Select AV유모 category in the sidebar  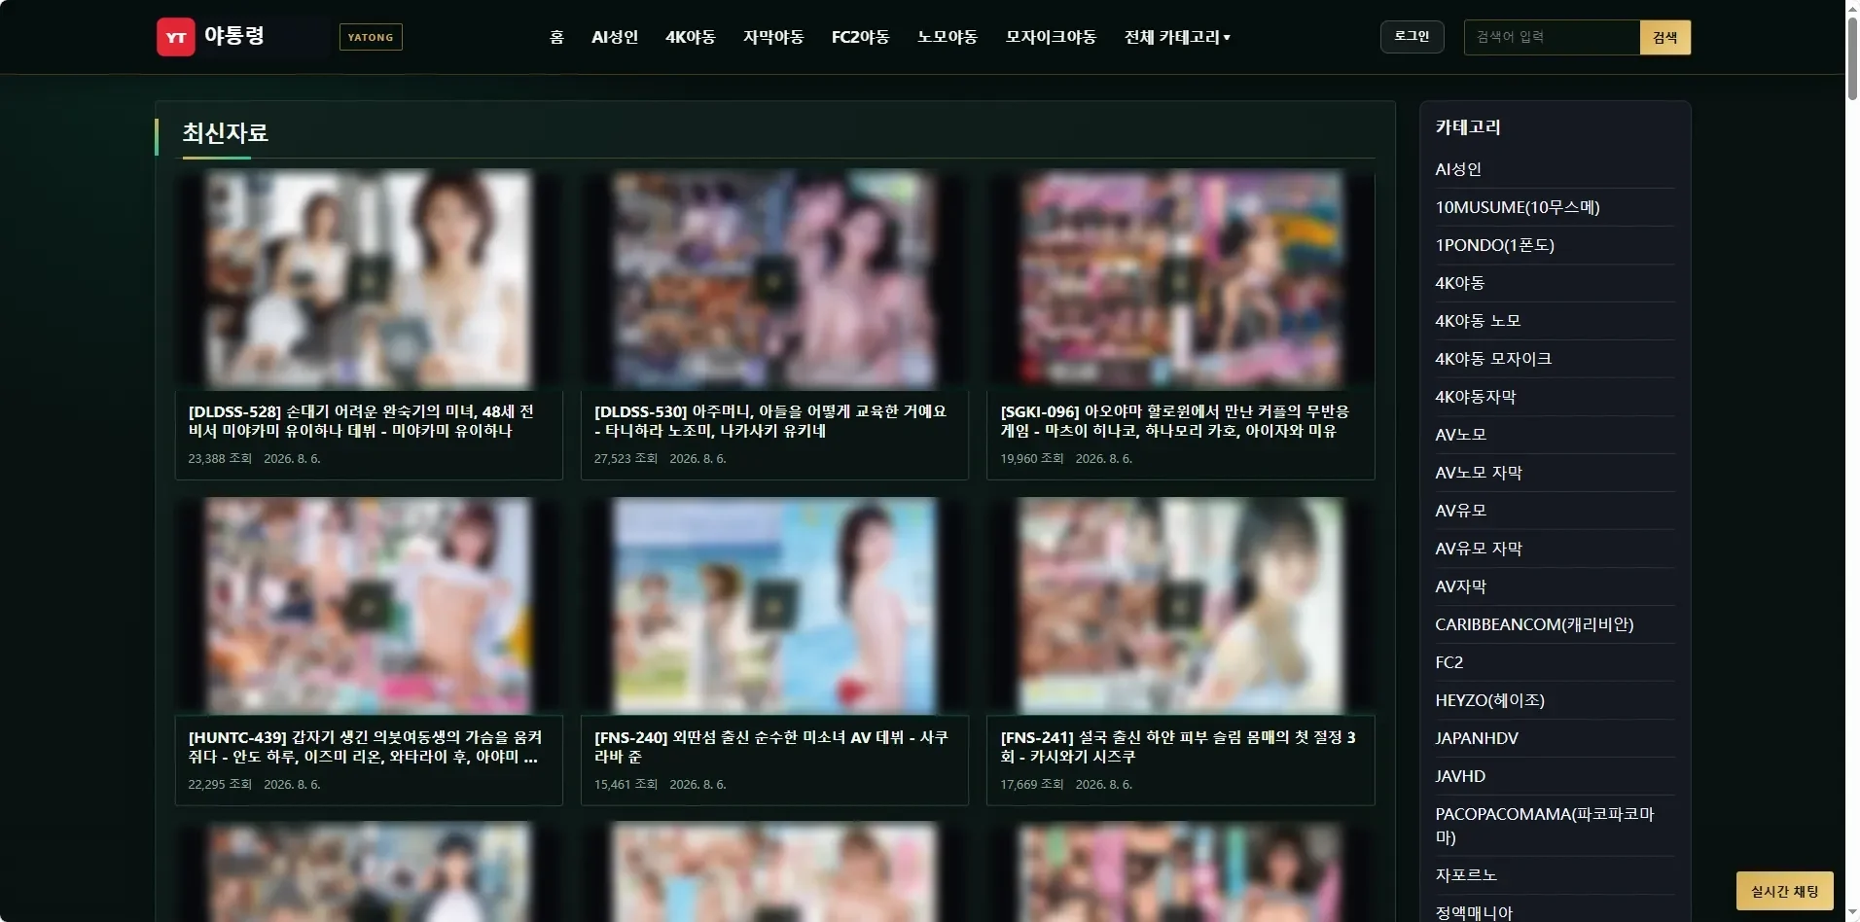pos(1461,511)
